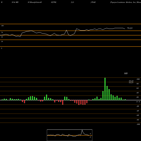Click the '(5,5' parameter text in header

[72, 2]
